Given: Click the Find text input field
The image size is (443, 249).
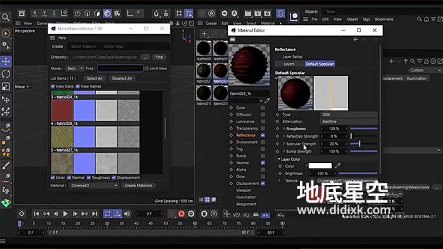Looking at the screenshot, I should pyautogui.click(x=120, y=68).
